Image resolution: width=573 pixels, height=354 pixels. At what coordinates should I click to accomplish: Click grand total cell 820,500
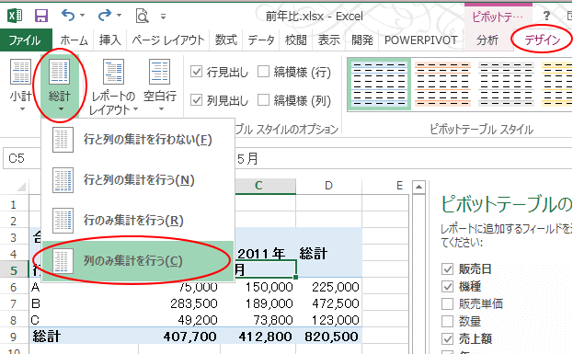coord(328,337)
